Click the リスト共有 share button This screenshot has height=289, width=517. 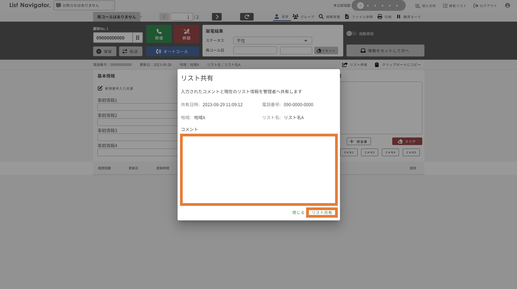(x=322, y=212)
